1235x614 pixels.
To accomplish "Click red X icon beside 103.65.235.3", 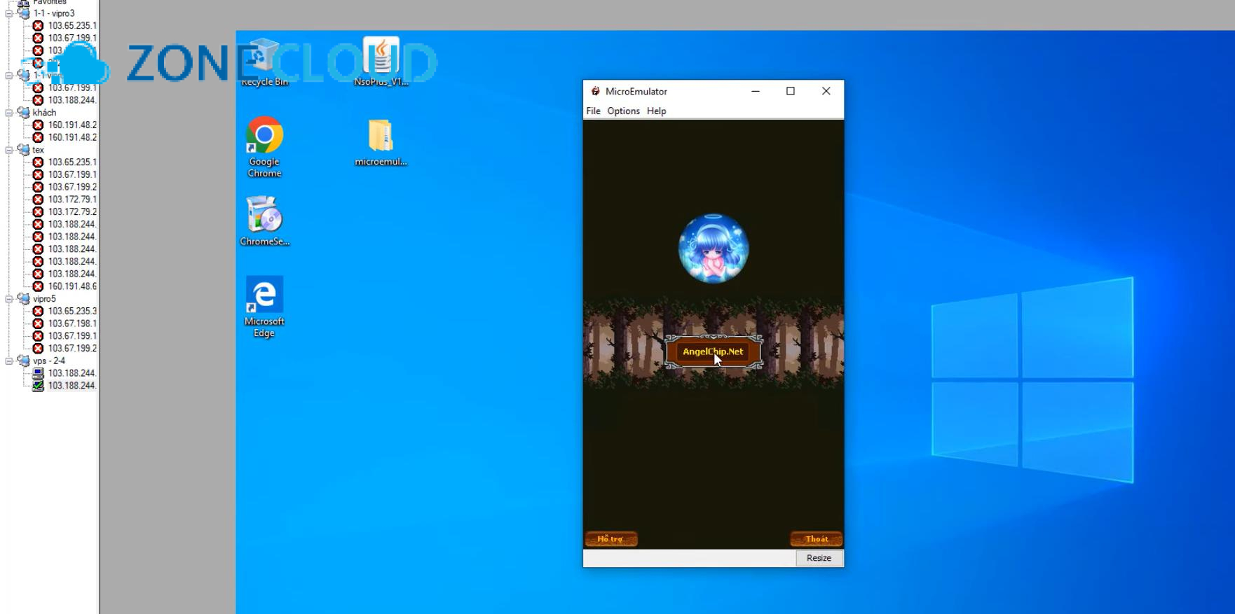I will 38,311.
